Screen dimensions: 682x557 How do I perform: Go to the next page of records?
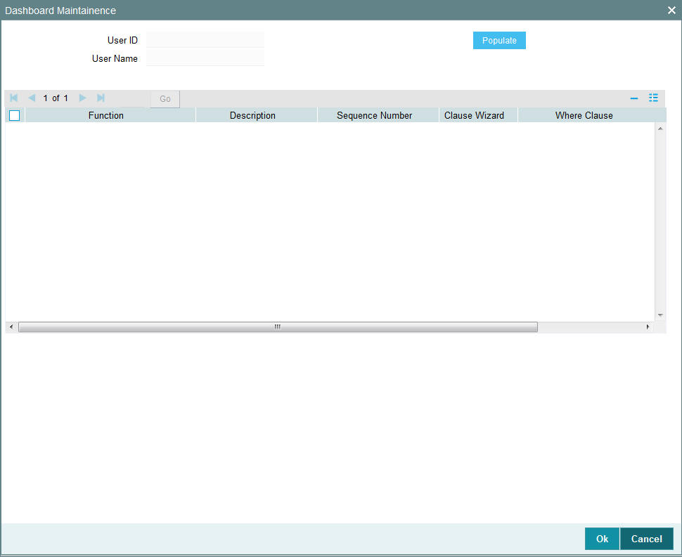coord(82,98)
